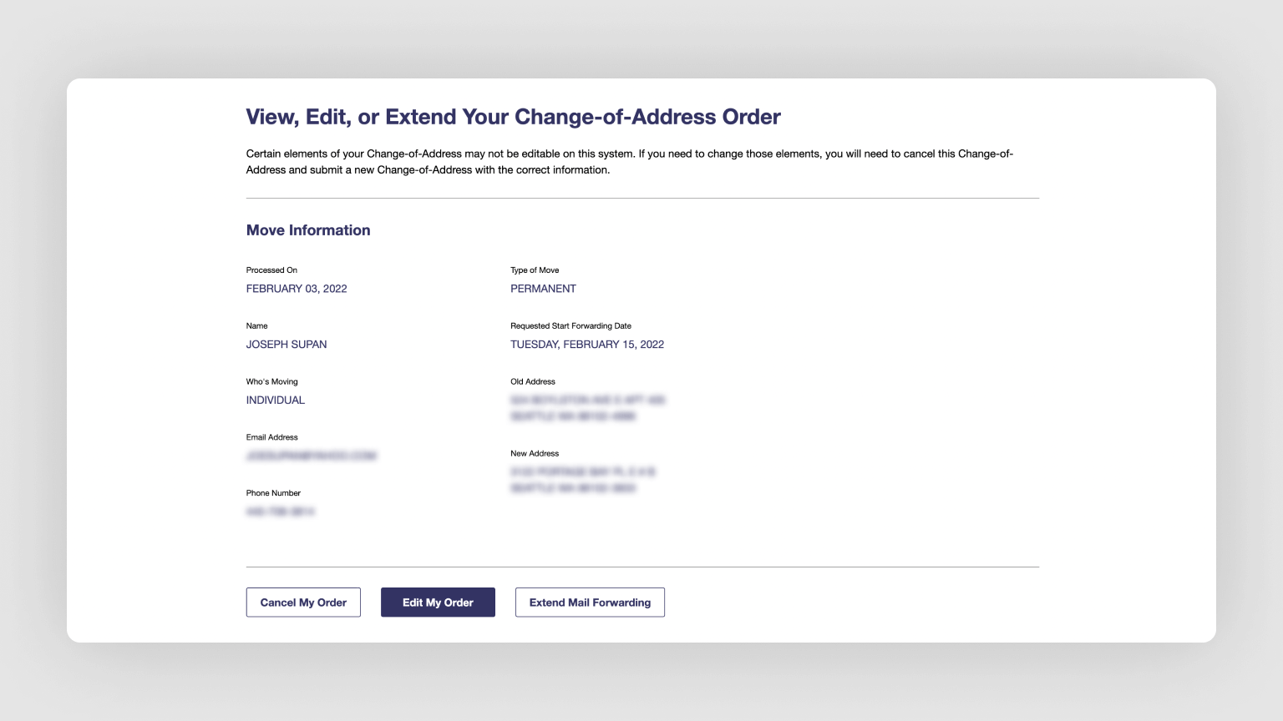Click the 'Email Address' label

[271, 436]
